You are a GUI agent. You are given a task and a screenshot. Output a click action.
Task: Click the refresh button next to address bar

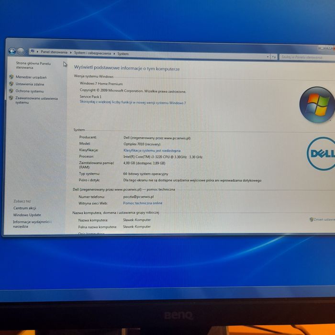pyautogui.click(x=274, y=57)
